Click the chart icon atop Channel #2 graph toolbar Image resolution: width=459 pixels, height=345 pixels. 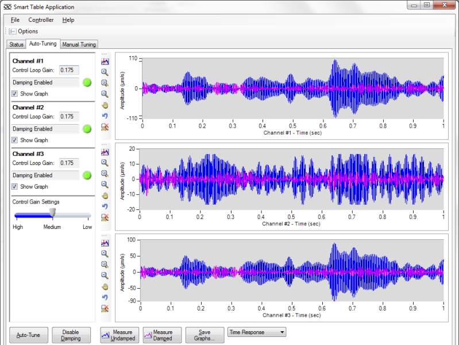coord(105,152)
